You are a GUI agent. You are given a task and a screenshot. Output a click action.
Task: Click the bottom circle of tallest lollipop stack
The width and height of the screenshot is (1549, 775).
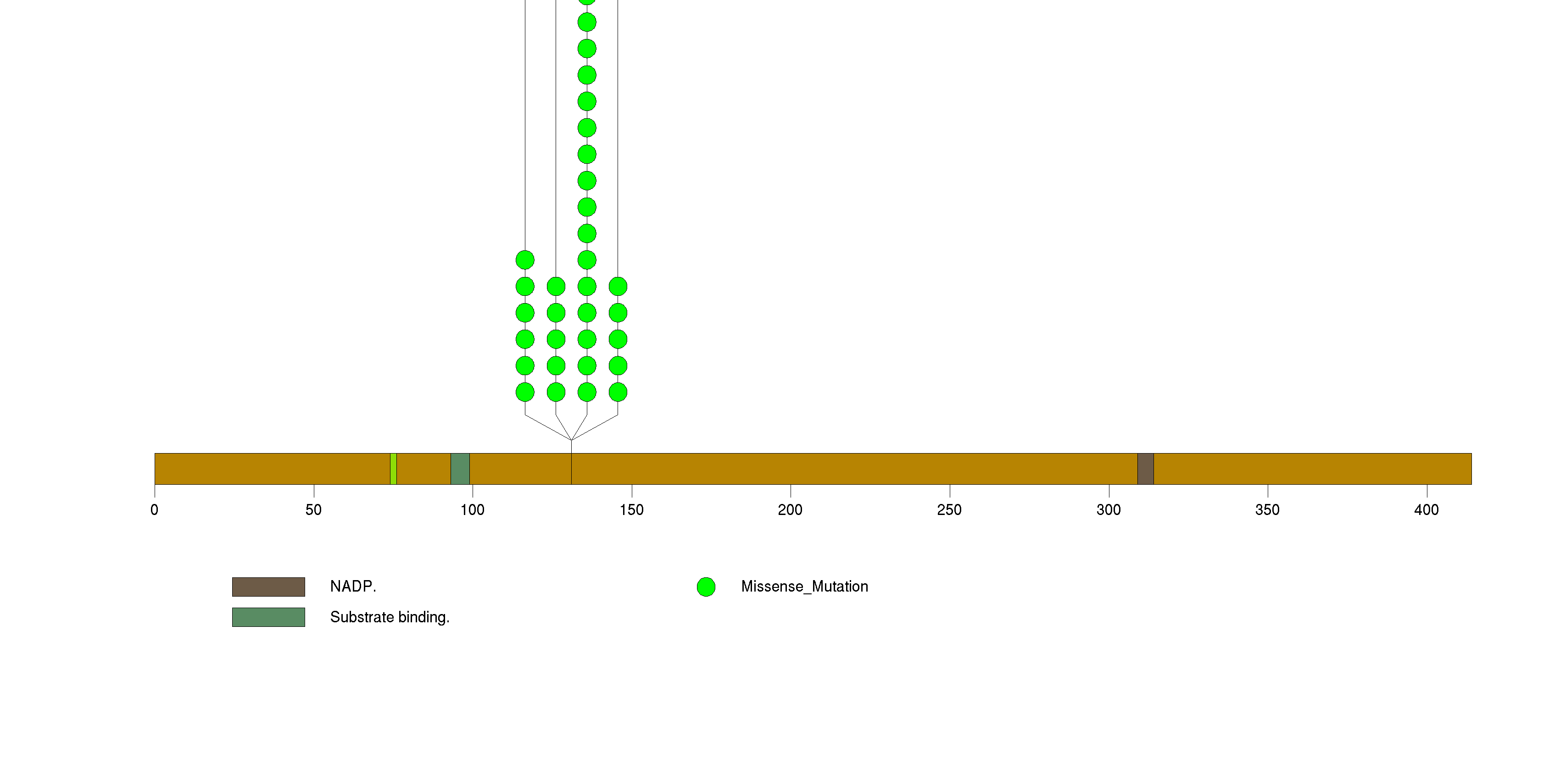point(587,392)
